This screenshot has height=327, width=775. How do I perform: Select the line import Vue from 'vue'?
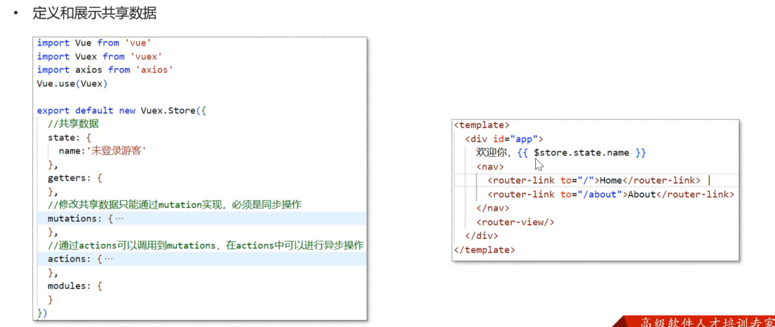(x=94, y=43)
